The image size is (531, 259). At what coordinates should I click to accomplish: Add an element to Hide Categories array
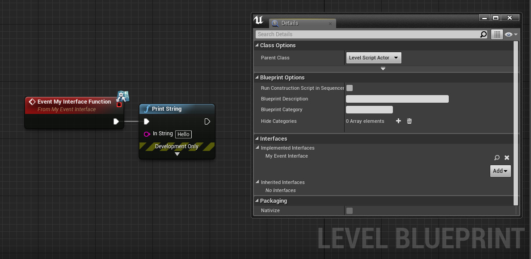tap(398, 121)
